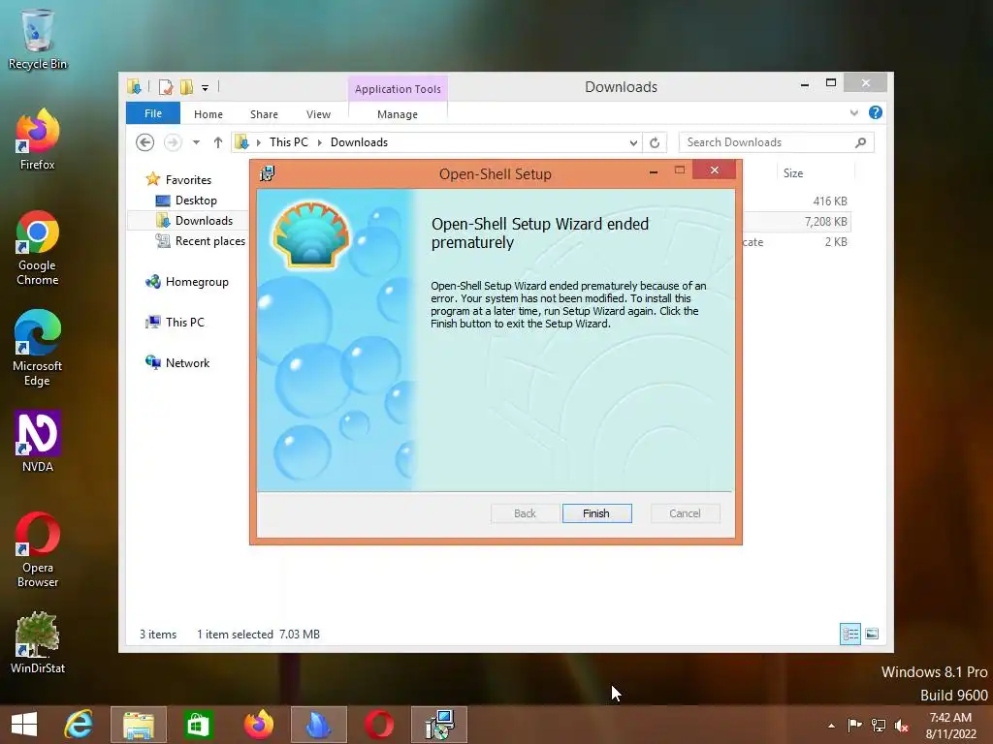Image resolution: width=993 pixels, height=744 pixels.
Task: Click Properties icon in Quick Access Toolbar
Action: coord(166,87)
